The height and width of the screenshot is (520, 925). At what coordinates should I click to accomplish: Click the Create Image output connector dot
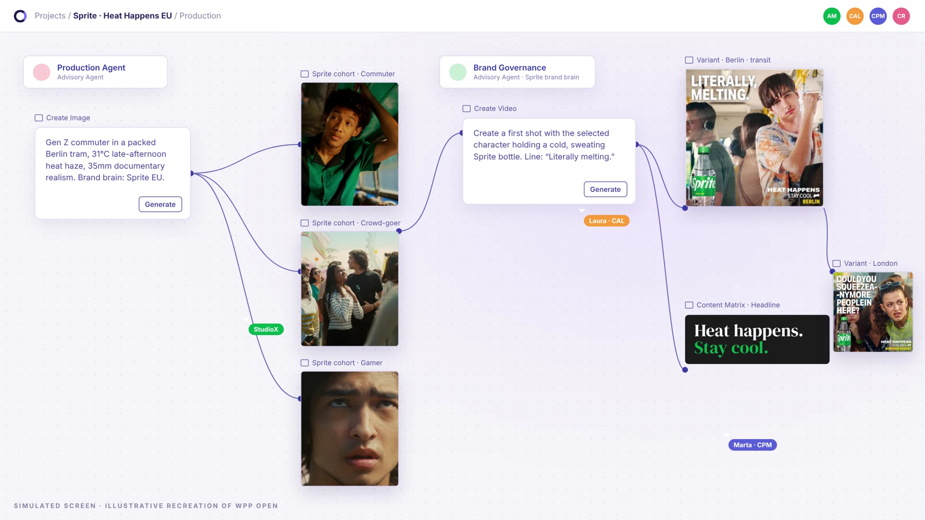pyautogui.click(x=191, y=173)
